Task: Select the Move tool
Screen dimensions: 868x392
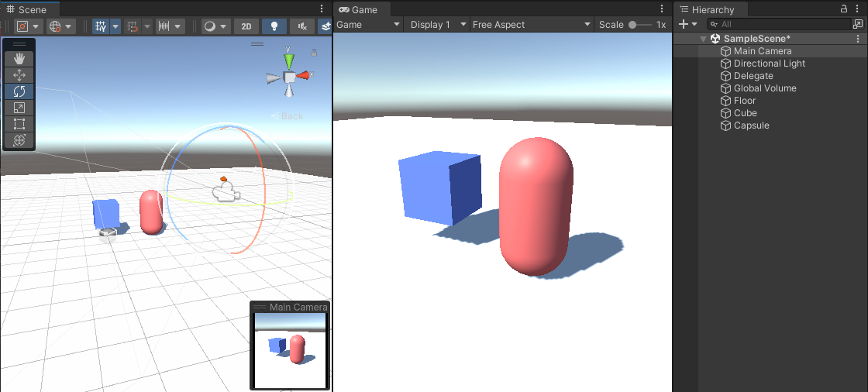Action: pyautogui.click(x=19, y=75)
